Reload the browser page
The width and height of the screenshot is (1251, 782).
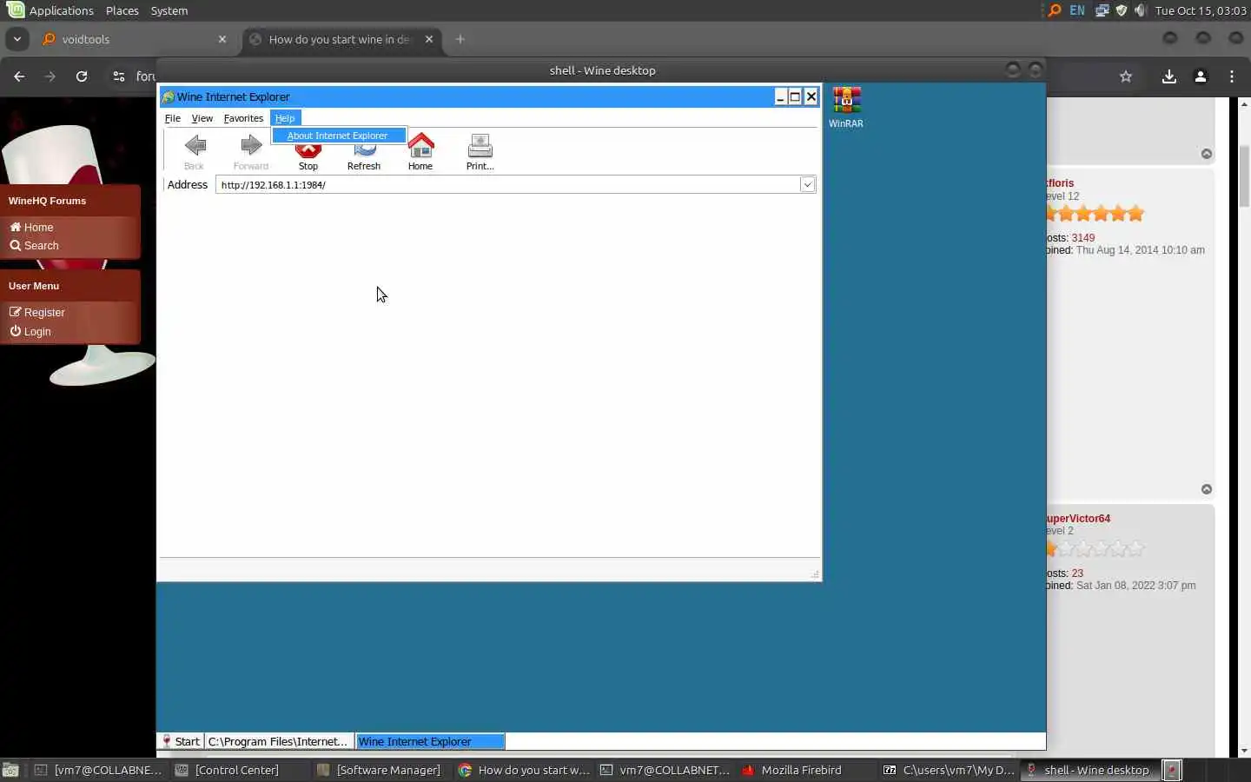tap(82, 76)
